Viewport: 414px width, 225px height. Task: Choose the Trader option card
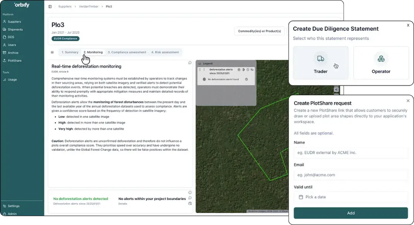tap(320, 63)
